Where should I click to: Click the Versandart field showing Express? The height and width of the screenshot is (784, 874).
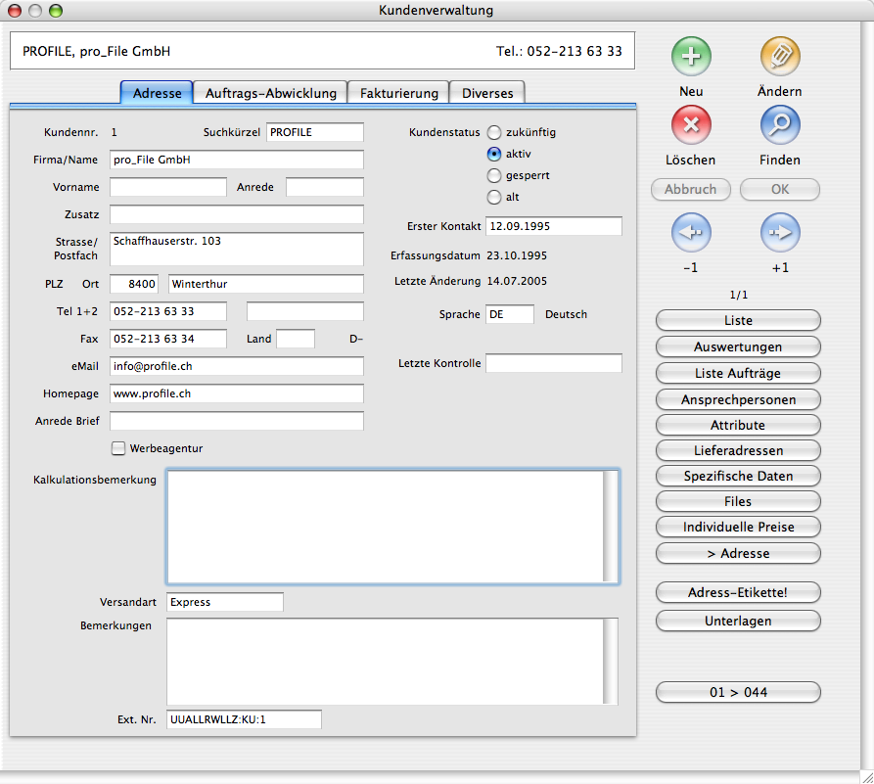pyautogui.click(x=224, y=602)
